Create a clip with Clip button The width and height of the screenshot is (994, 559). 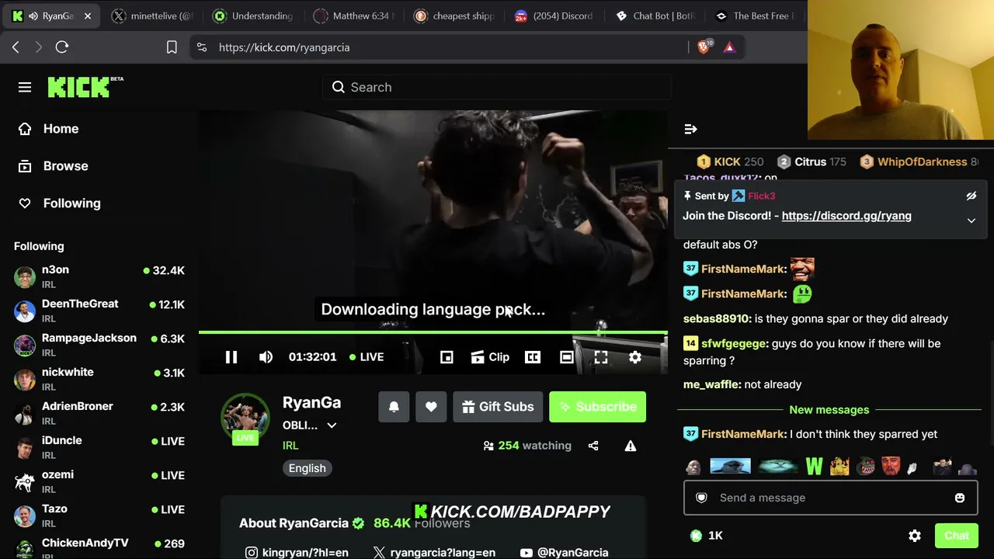tap(490, 357)
